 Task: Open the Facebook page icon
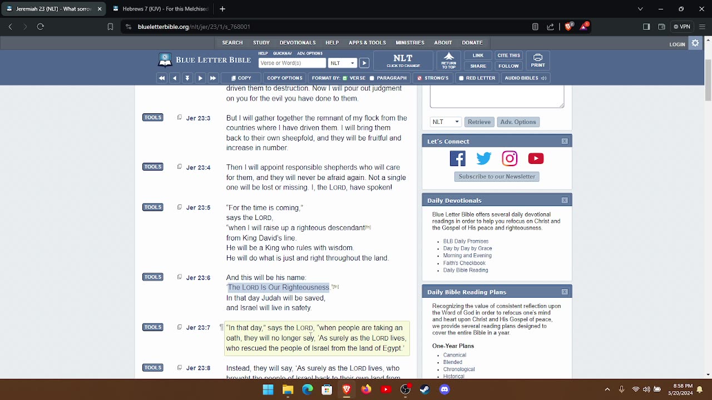[x=458, y=159]
